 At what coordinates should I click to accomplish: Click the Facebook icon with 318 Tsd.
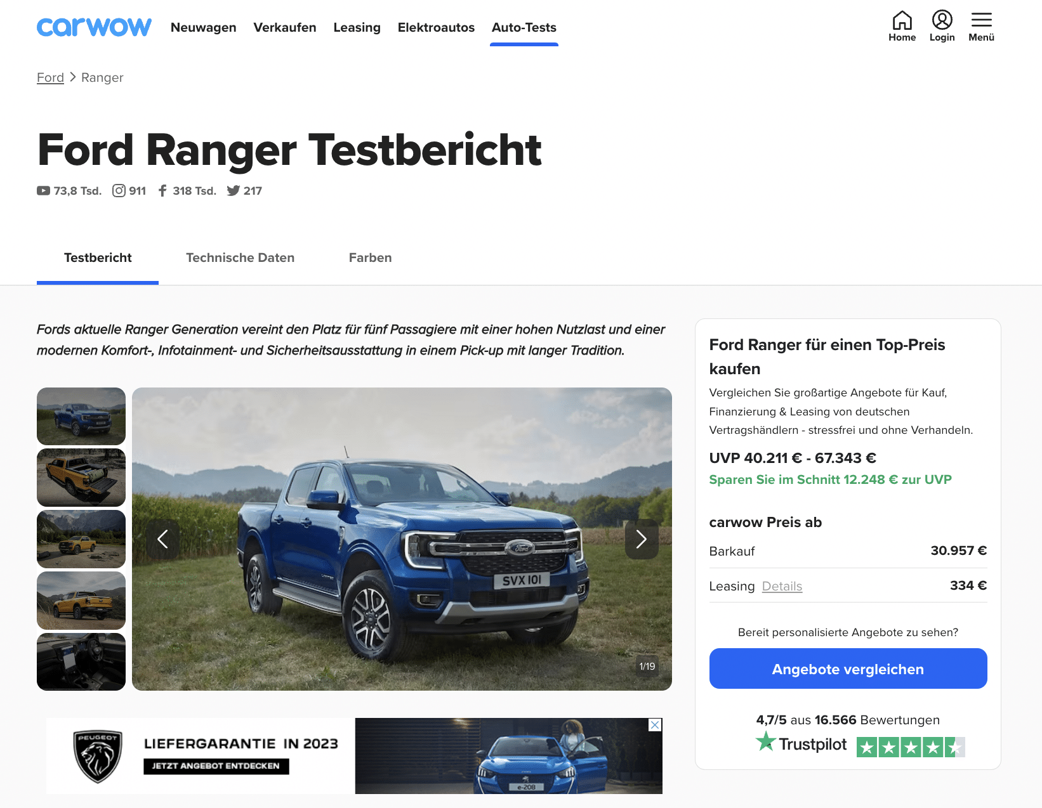[x=162, y=191]
